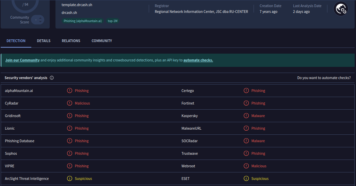Click the Last Analysis Date value 2 days ago
Image resolution: width=356 pixels, height=186 pixels.
[x=301, y=12]
